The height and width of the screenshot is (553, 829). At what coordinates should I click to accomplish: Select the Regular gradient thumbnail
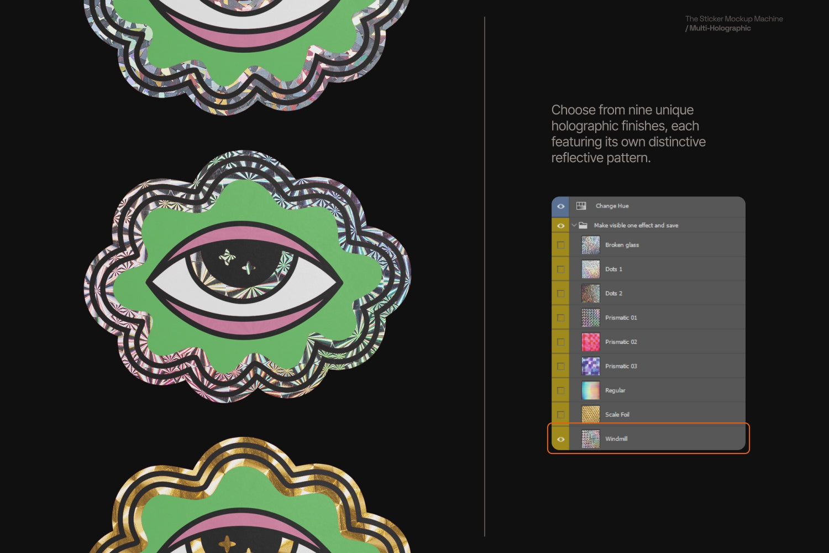591,390
